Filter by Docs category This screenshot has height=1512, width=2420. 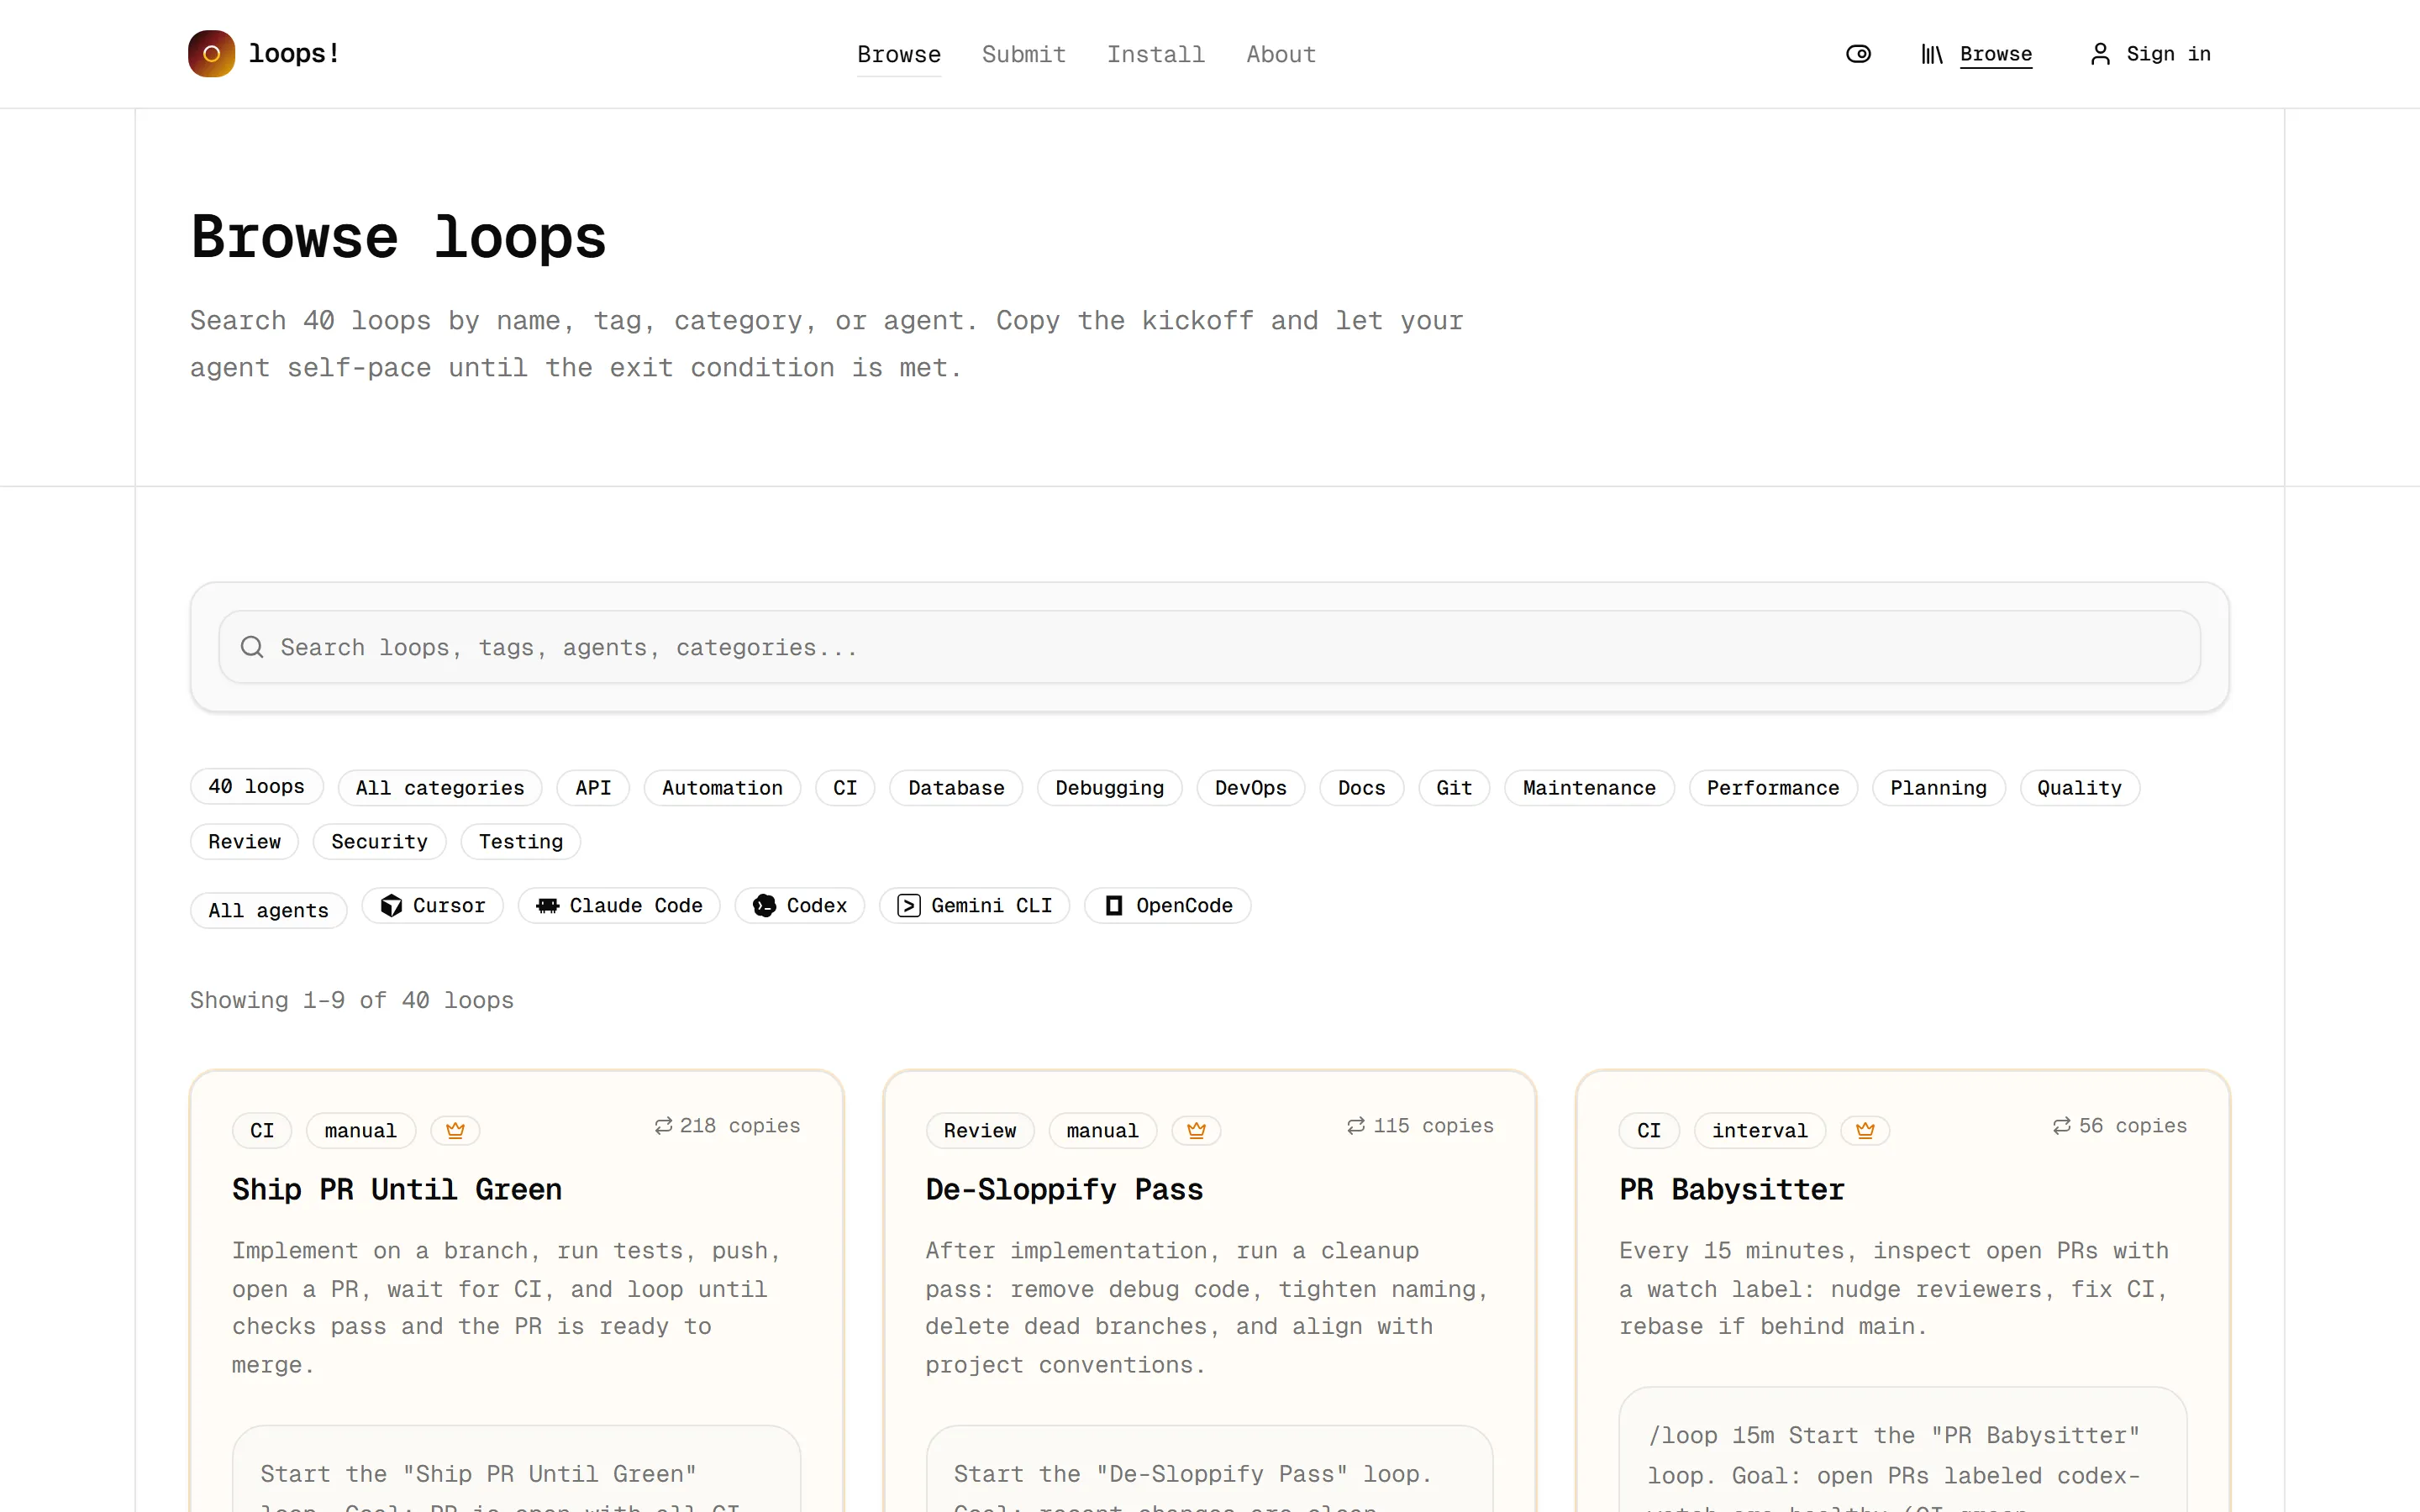pos(1362,788)
